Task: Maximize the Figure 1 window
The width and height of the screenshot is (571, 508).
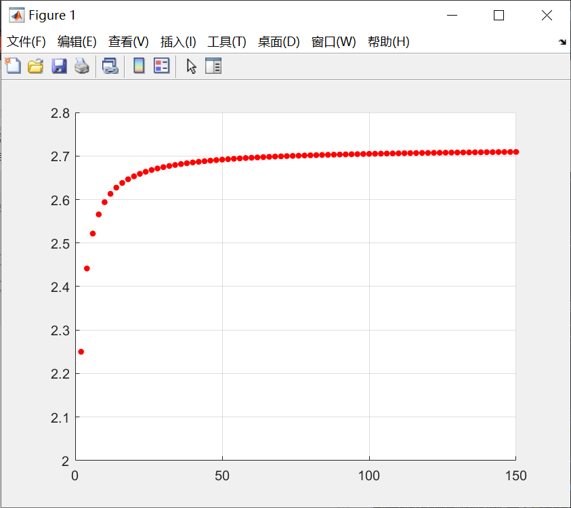Action: point(499,16)
